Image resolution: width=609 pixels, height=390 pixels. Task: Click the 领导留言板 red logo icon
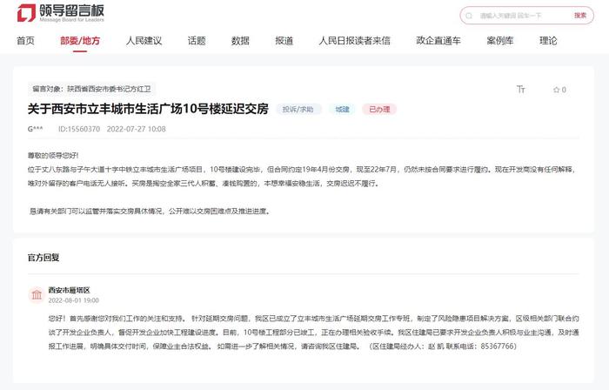pyautogui.click(x=26, y=13)
